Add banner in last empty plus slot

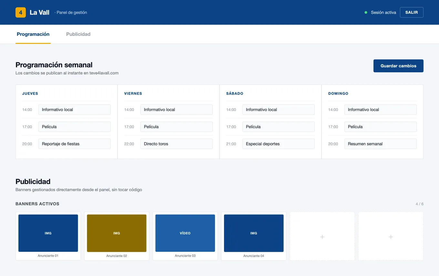(391, 236)
